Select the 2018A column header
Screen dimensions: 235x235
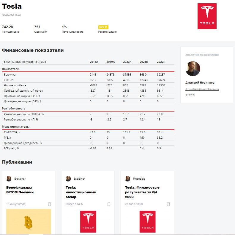tap(94, 62)
